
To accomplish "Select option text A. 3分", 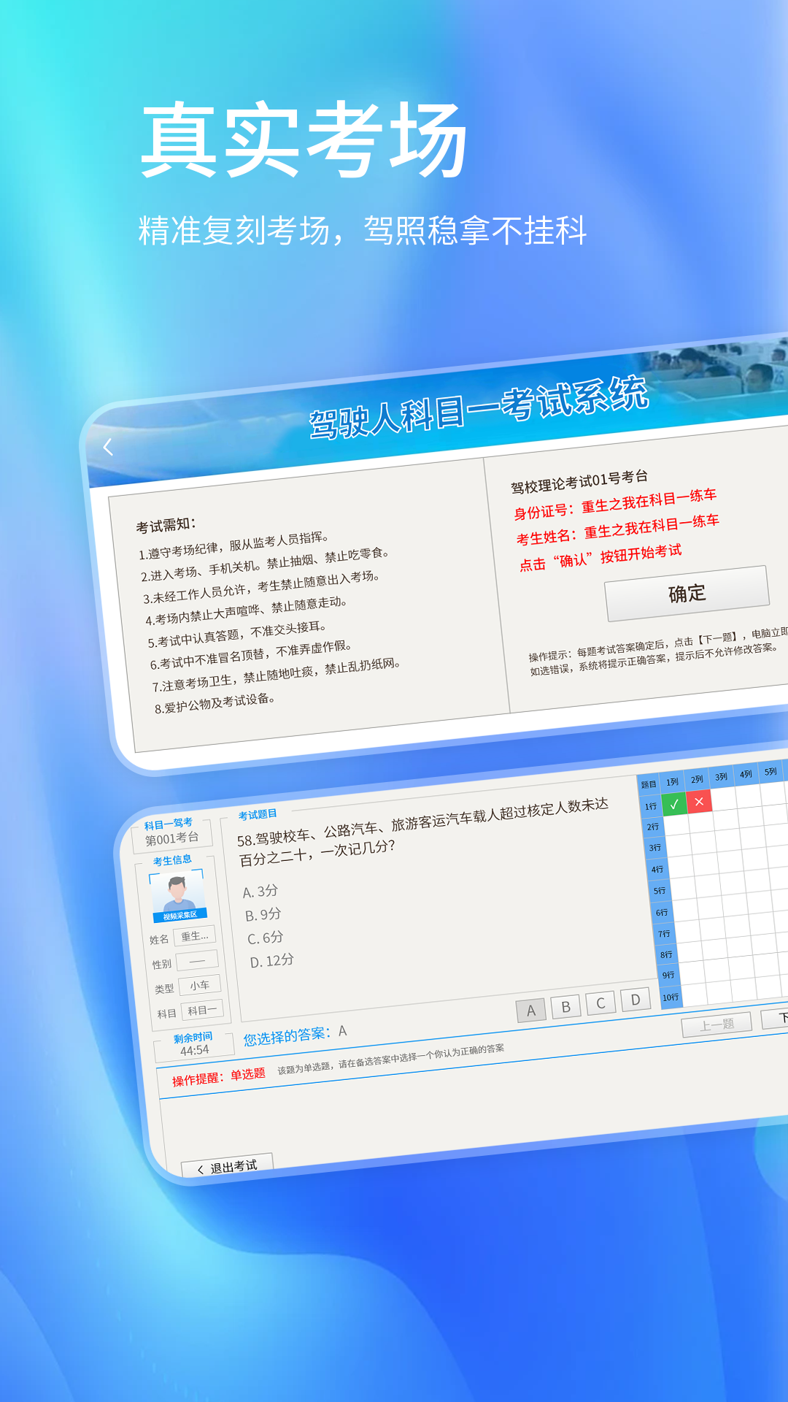I will (260, 892).
